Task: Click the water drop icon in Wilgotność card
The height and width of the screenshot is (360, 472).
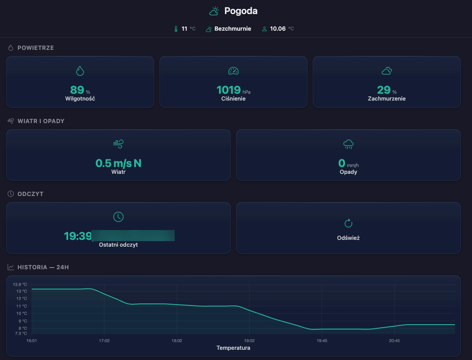Action: [80, 71]
